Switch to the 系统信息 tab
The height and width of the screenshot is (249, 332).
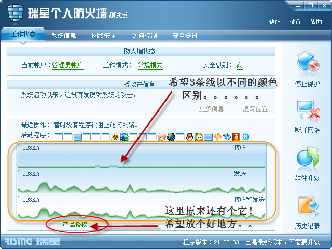63,36
